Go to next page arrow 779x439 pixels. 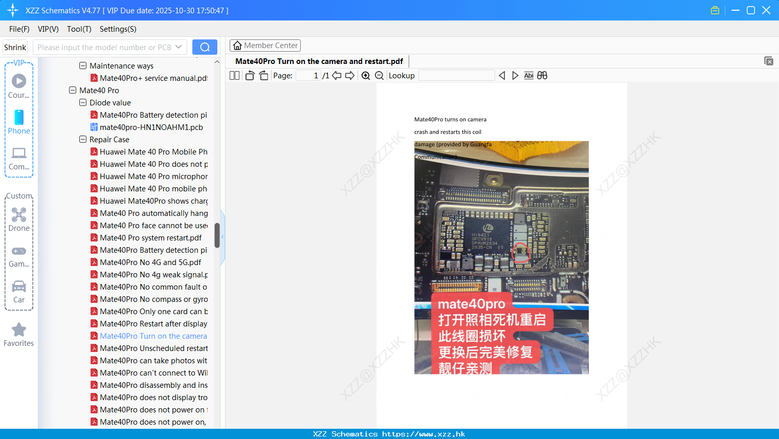point(350,76)
